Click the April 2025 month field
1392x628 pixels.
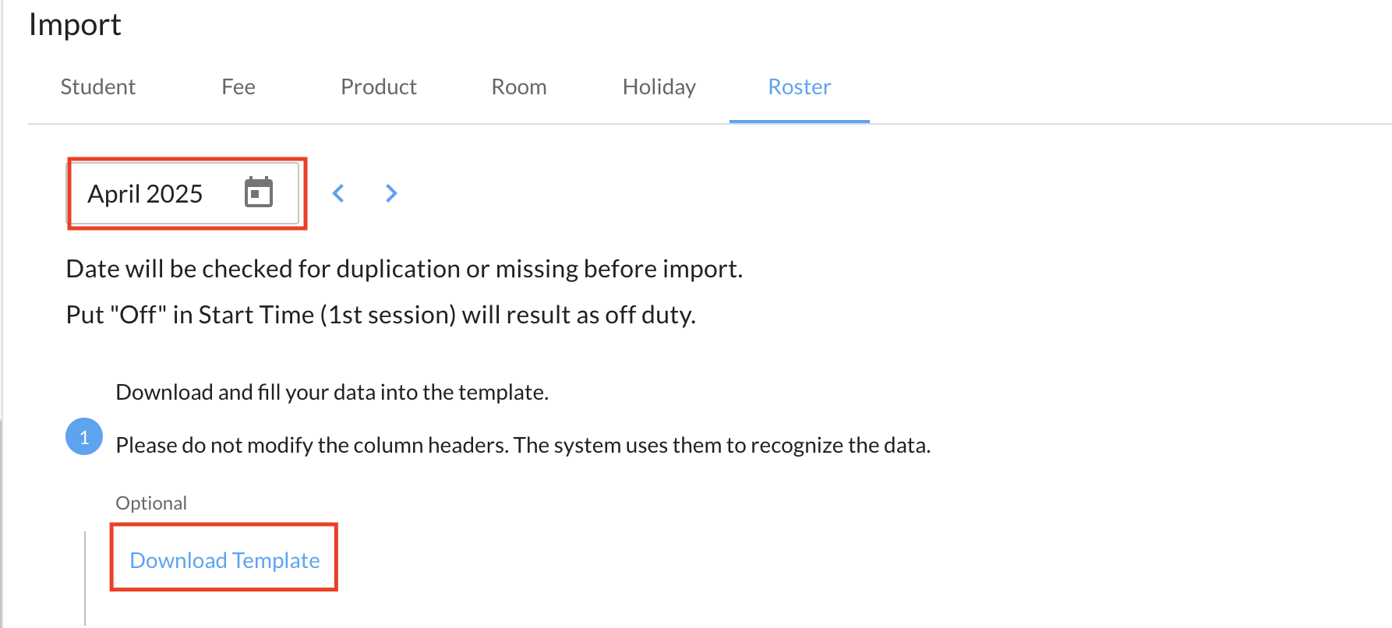point(146,193)
